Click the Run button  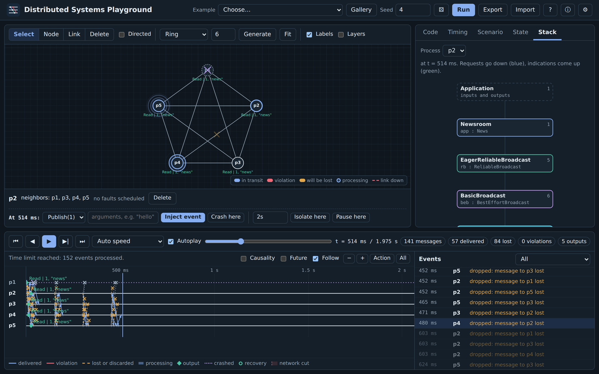pyautogui.click(x=463, y=10)
